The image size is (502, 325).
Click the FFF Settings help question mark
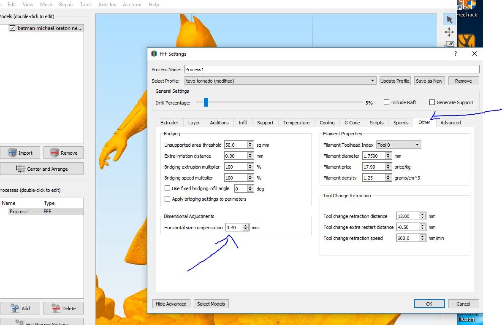455,54
